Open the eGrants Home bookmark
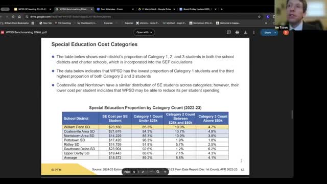Screen dimensions: 327x184 148,23
